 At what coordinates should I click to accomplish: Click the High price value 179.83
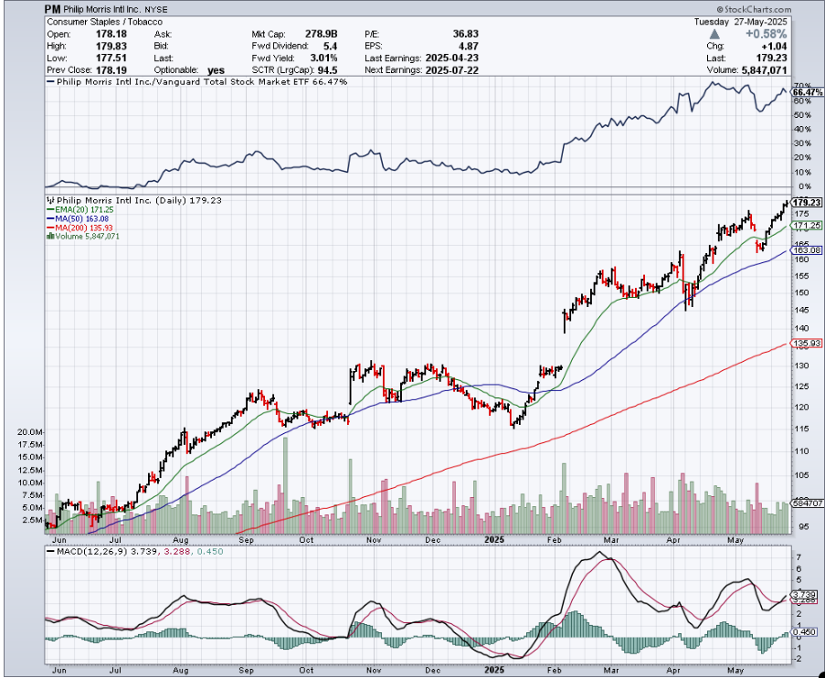pyautogui.click(x=111, y=46)
